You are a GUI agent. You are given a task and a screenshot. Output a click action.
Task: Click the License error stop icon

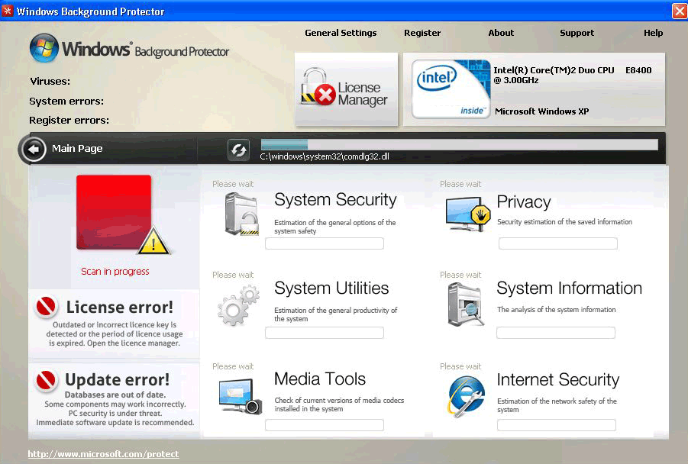click(x=46, y=306)
